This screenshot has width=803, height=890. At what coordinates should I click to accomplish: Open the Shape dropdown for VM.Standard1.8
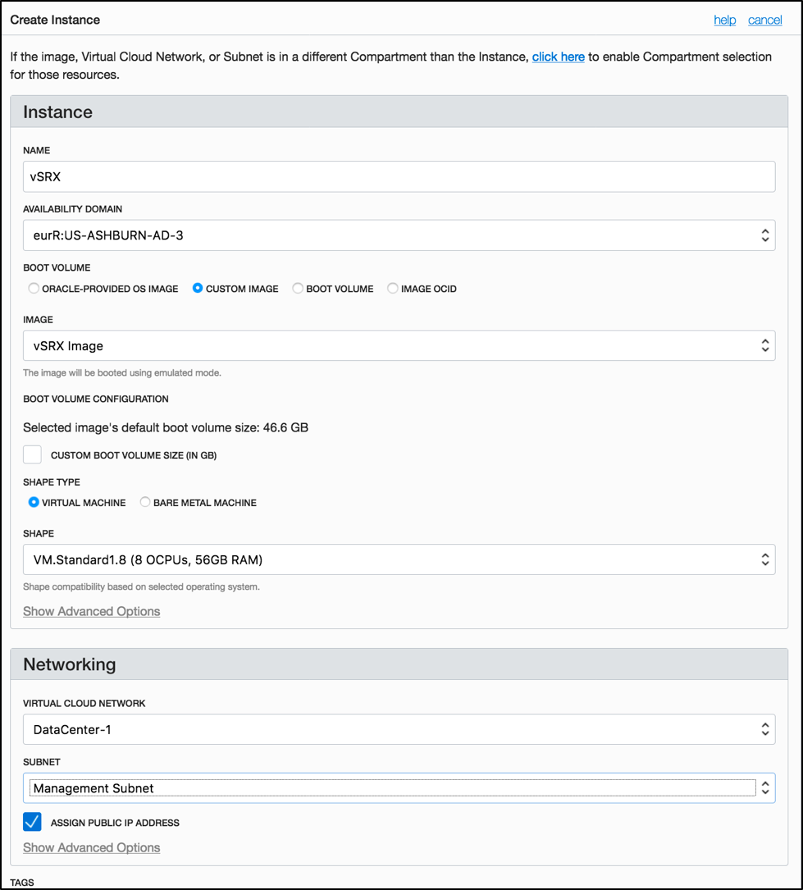(399, 559)
